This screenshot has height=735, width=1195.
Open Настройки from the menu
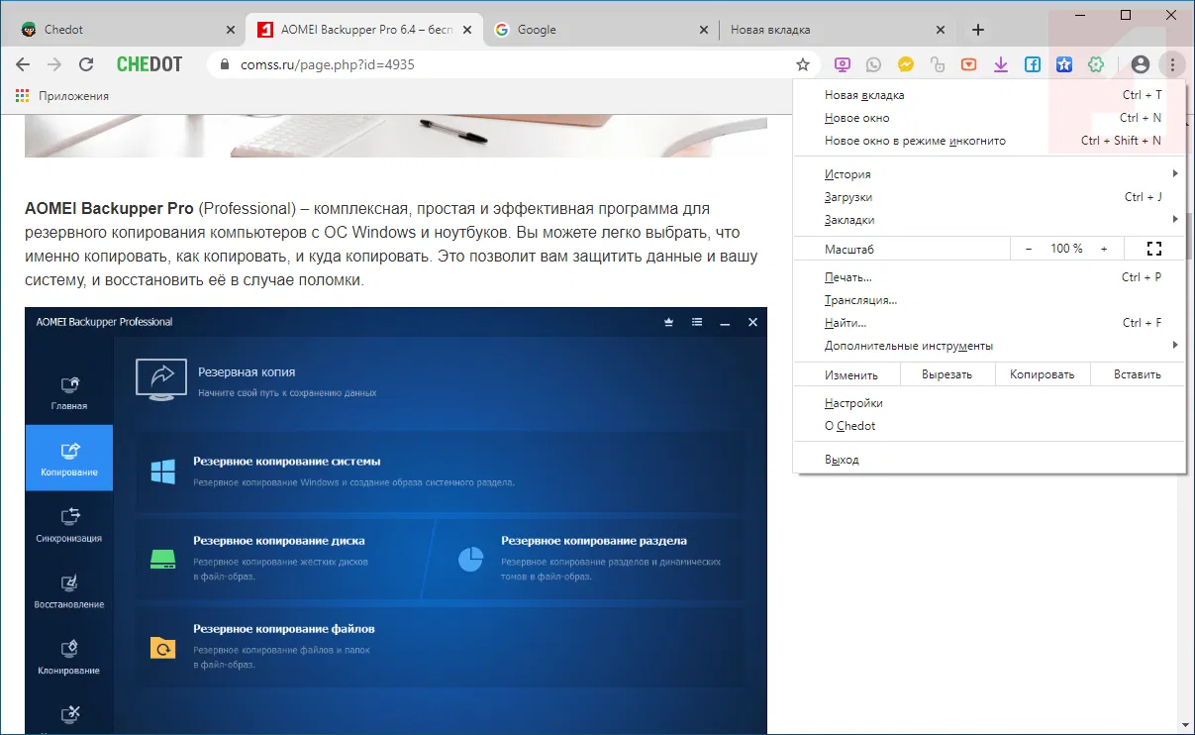click(x=989, y=403)
